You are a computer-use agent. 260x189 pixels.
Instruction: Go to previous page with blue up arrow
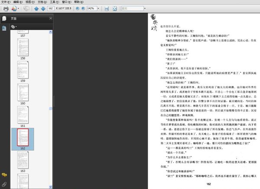pyautogui.click(x=36, y=9)
